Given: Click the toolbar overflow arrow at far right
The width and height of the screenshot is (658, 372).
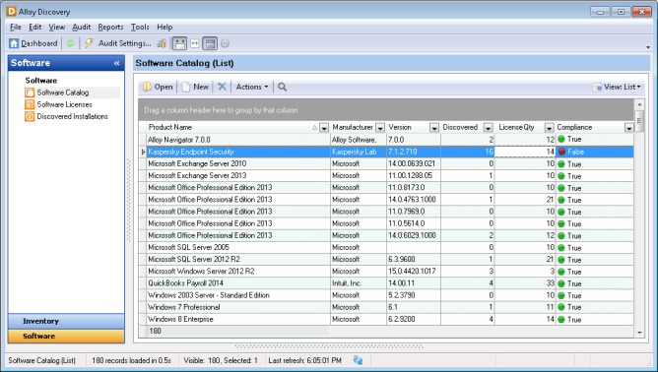Looking at the screenshot, I should point(648,47).
